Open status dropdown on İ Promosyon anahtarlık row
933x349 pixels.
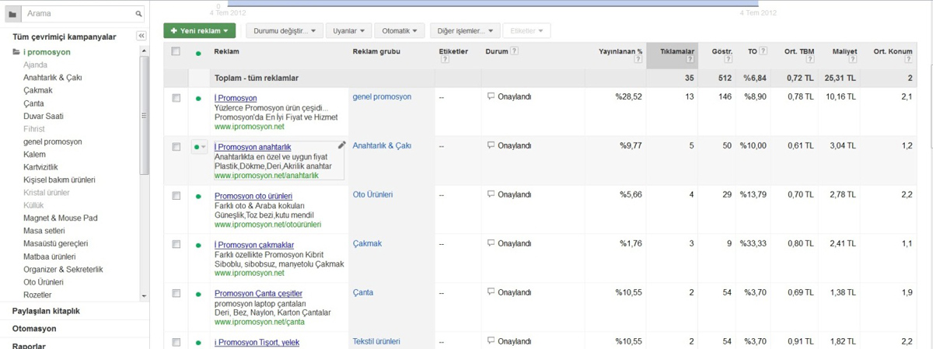click(200, 147)
